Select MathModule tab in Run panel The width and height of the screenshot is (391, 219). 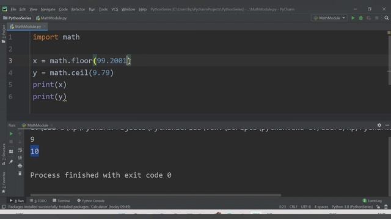pos(35,125)
